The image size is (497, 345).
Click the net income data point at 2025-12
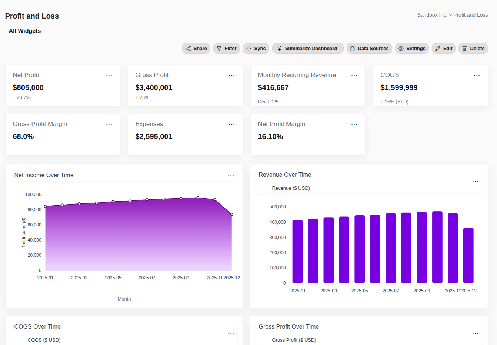(x=232, y=215)
